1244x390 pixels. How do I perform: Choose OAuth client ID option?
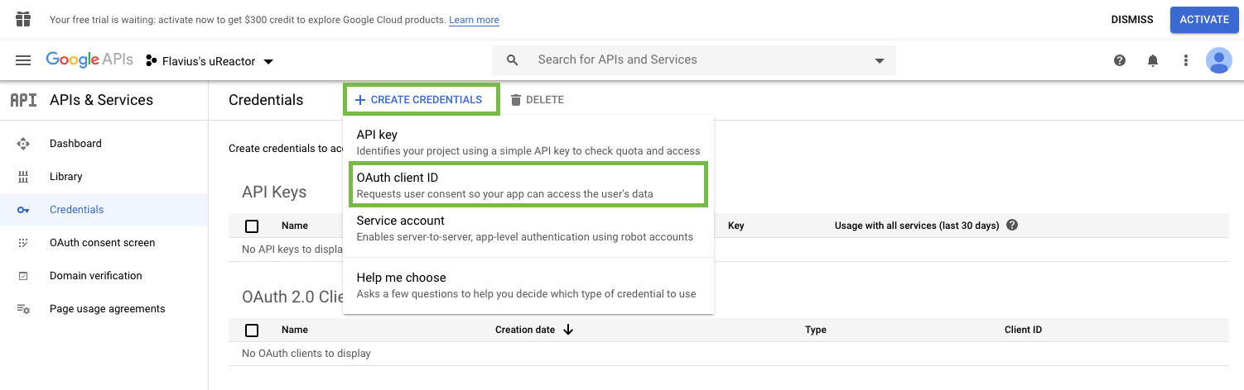pos(528,185)
